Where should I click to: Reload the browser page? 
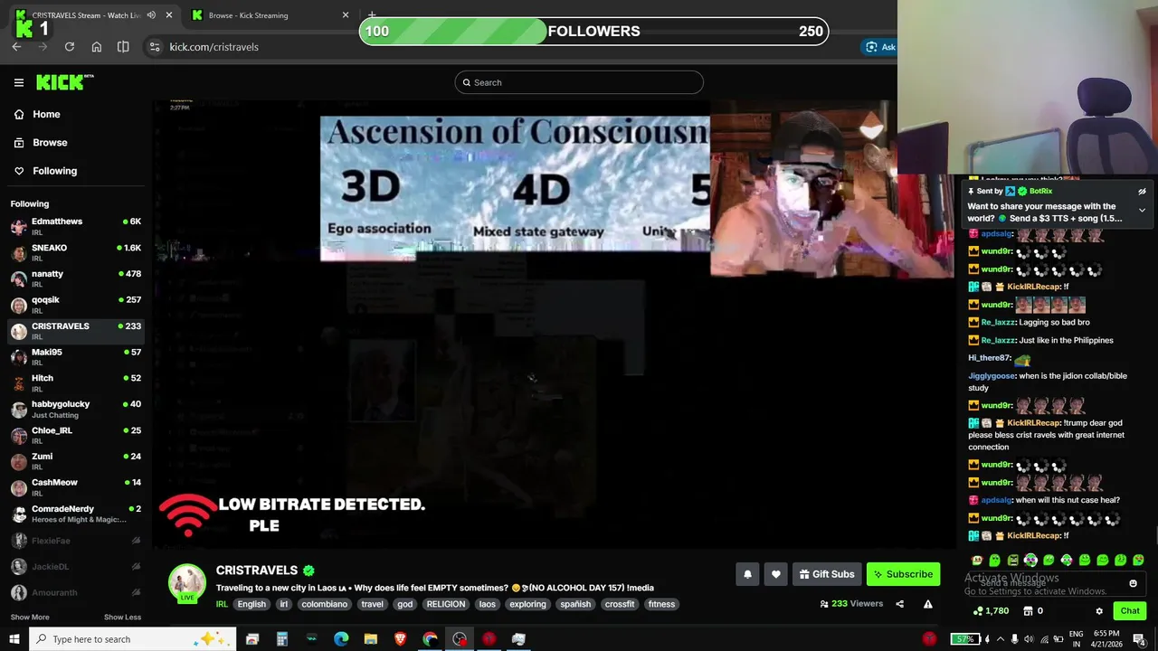69,47
